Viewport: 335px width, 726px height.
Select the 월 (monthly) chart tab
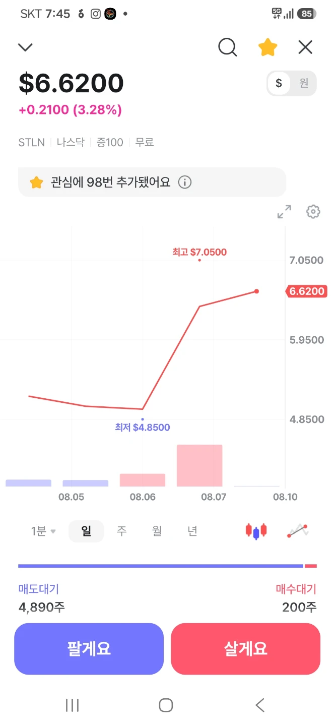coord(157,531)
